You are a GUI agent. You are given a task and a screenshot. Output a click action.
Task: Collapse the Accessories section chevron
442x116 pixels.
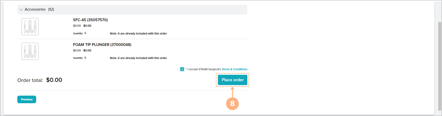click(x=21, y=10)
